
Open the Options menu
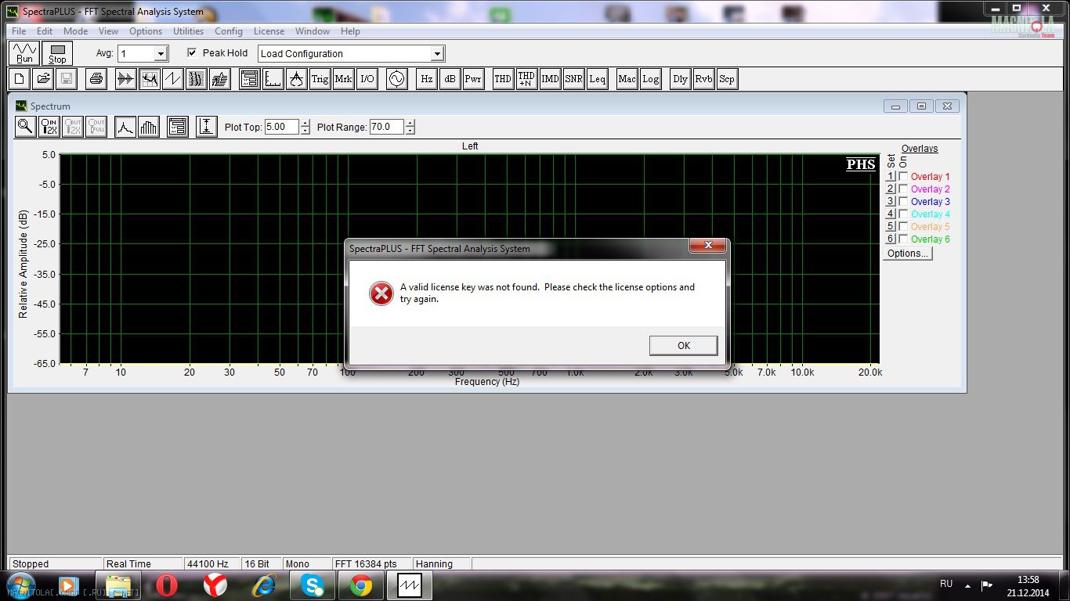coord(146,31)
